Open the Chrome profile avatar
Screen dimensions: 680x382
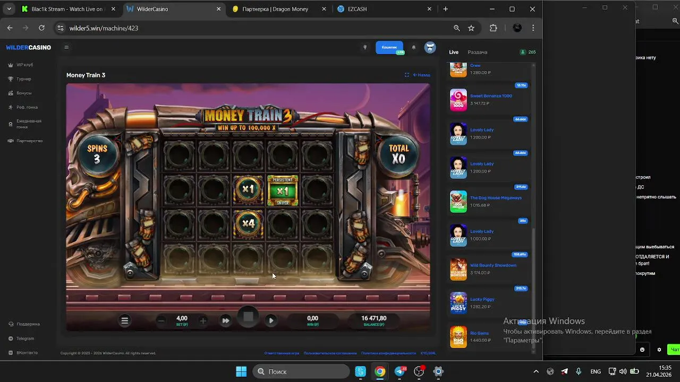point(517,28)
